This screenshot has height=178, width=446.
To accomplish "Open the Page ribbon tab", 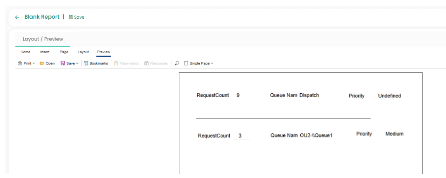I will click(x=64, y=52).
